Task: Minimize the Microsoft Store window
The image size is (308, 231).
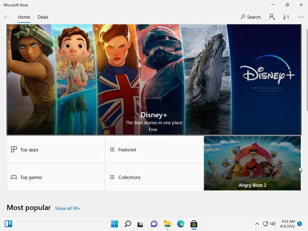Action: tap(273, 5)
